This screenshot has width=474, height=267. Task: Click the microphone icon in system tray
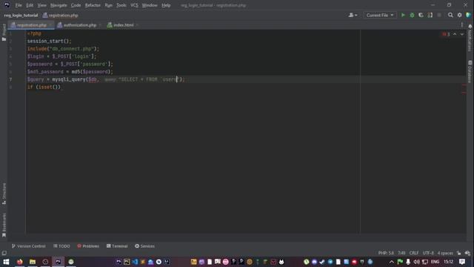pos(408,262)
